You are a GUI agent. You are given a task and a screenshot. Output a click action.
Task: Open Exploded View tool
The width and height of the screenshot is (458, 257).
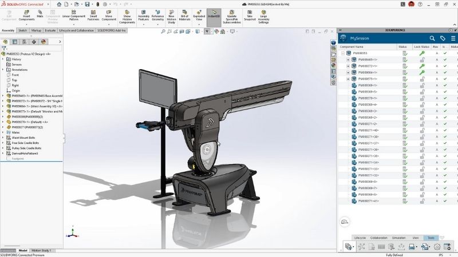pyautogui.click(x=199, y=15)
